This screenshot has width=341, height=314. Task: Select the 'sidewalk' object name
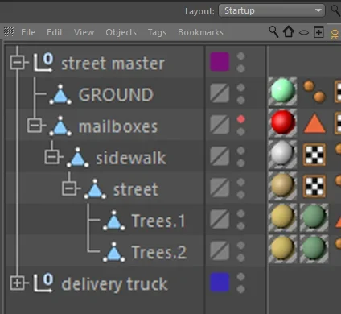click(131, 158)
